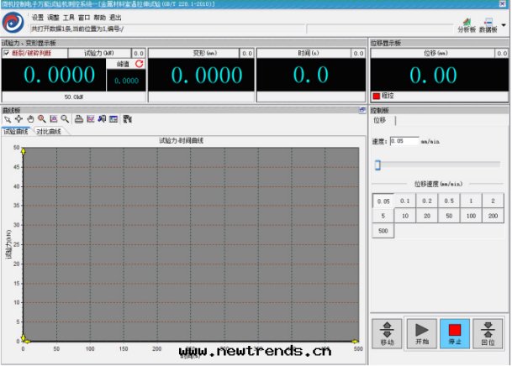
Task: Select the crosshair move tool in curve toolbar
Action: pyautogui.click(x=18, y=119)
